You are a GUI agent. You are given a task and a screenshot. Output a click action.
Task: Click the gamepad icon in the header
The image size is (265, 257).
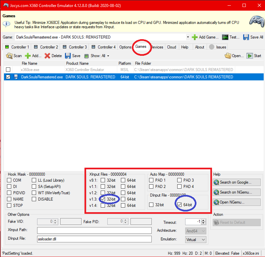pos(257,21)
